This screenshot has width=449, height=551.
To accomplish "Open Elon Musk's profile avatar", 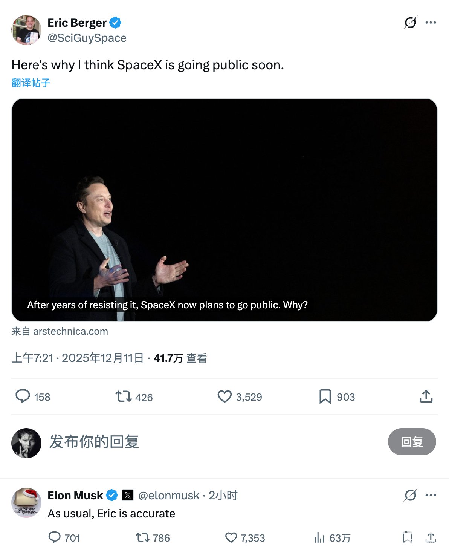I will [26, 503].
